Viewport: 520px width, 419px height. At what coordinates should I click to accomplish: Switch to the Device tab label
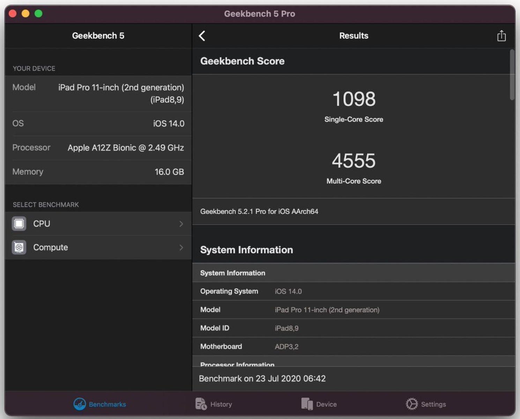point(326,404)
